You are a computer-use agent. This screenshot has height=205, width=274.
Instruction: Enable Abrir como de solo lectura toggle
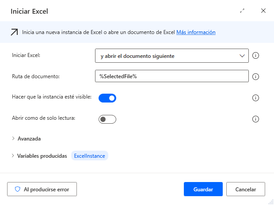pyautogui.click(x=107, y=119)
